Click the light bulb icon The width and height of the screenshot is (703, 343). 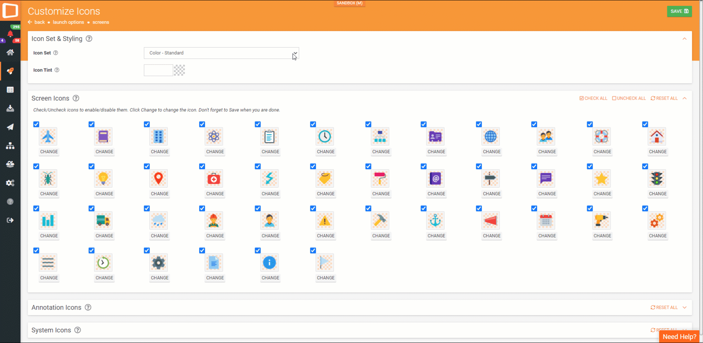pyautogui.click(x=103, y=179)
